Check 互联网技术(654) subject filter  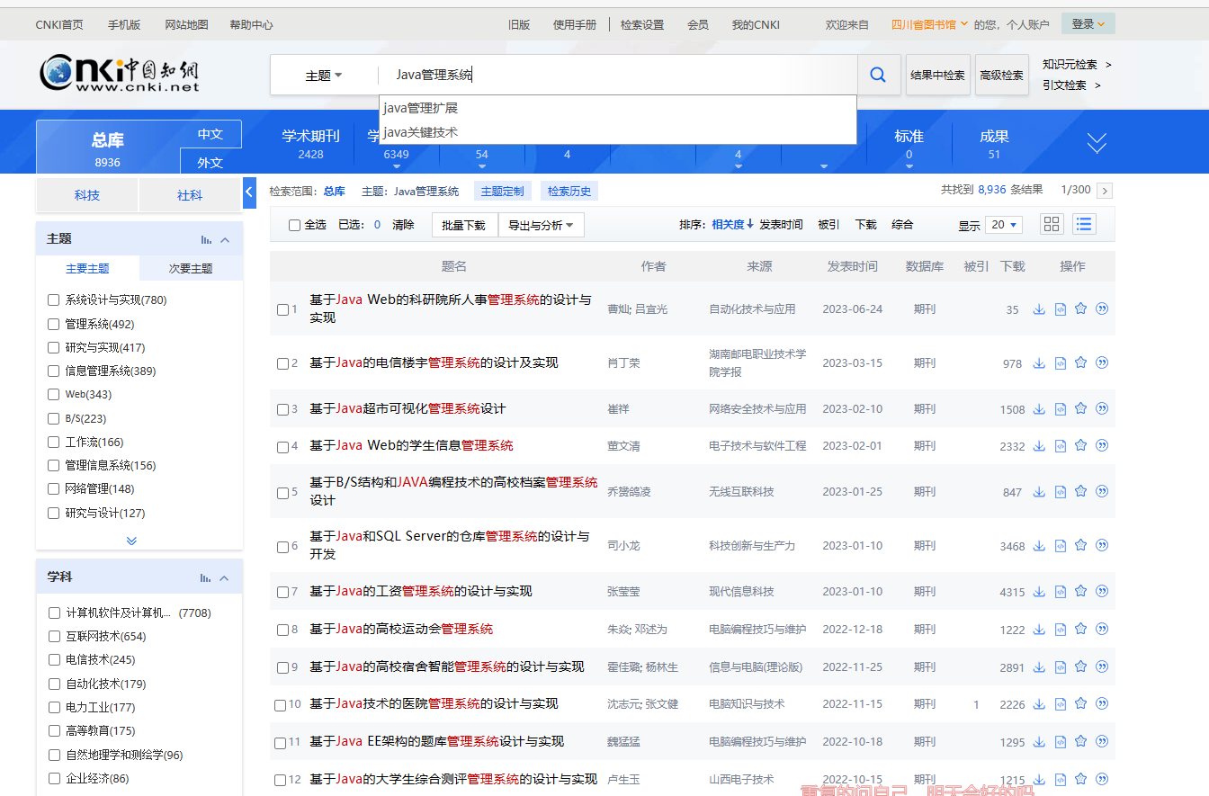pyautogui.click(x=53, y=636)
